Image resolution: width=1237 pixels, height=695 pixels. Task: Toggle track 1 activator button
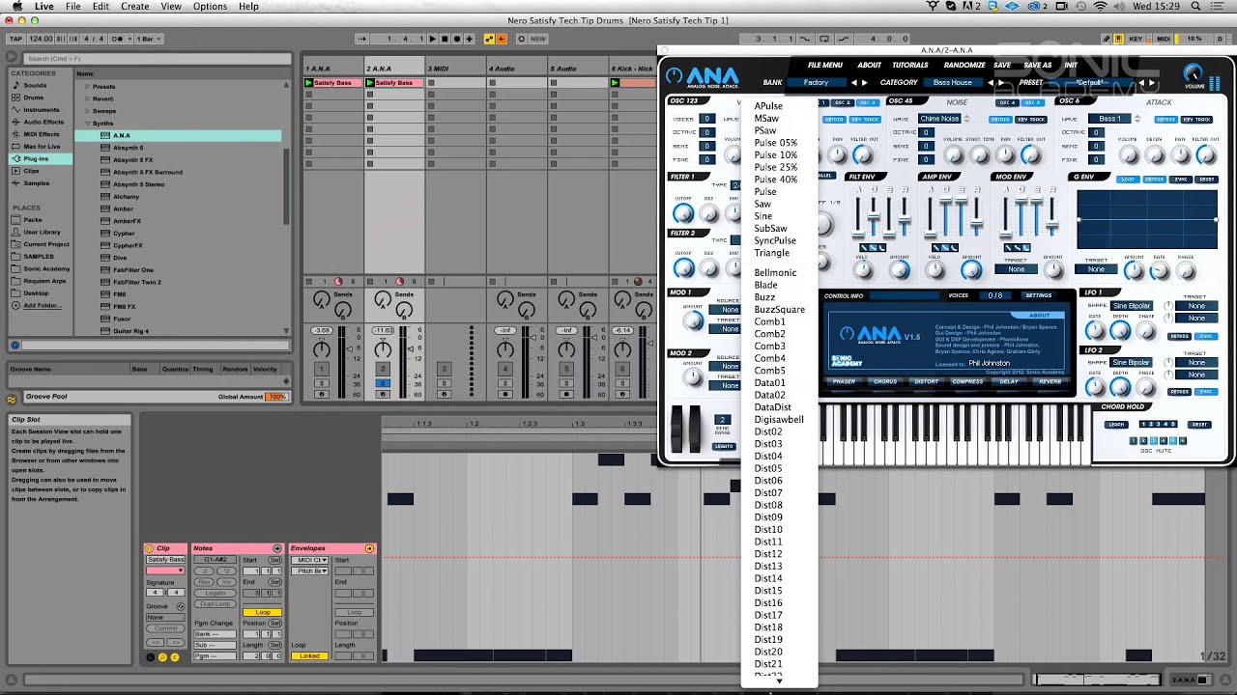tap(322, 369)
